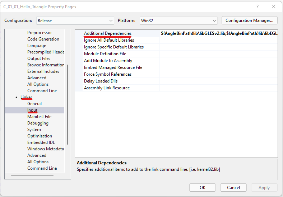Click the Configuration Manager button
Screen dimensions: 283x197
coord(250,20)
